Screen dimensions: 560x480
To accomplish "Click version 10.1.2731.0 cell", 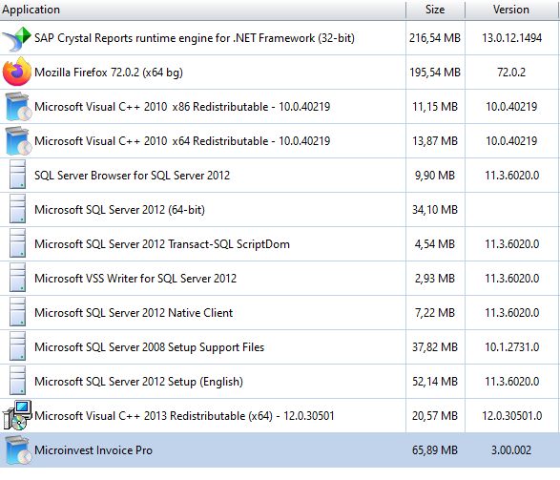I will tap(511, 346).
